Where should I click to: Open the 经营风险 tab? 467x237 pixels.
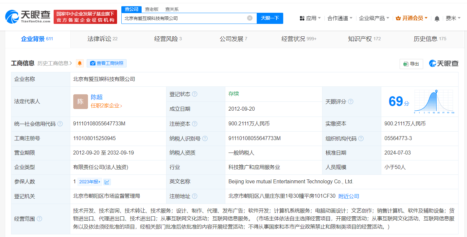pyautogui.click(x=168, y=39)
